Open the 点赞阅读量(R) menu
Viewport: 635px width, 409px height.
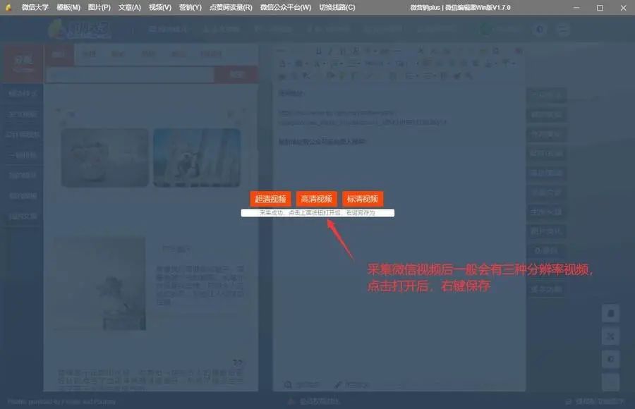[231, 7]
